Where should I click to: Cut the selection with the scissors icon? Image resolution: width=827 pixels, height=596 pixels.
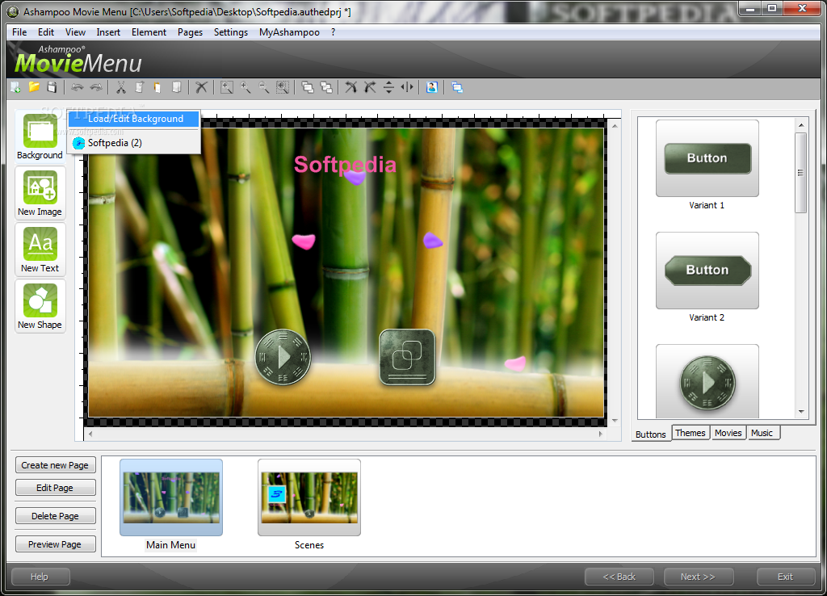(x=121, y=87)
